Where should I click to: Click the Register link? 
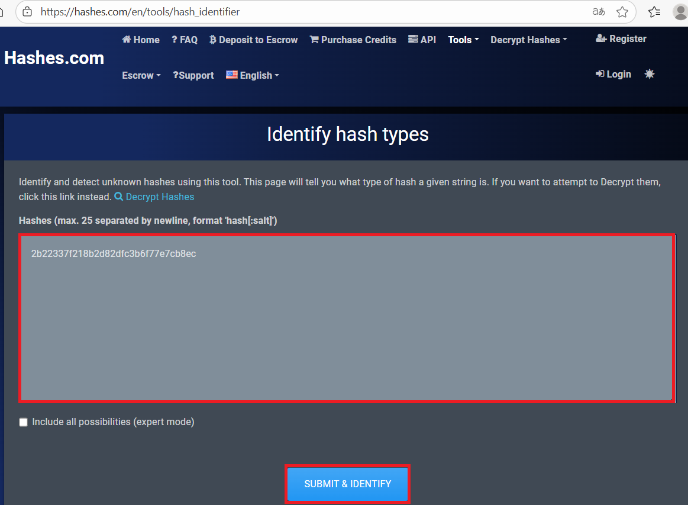621,38
